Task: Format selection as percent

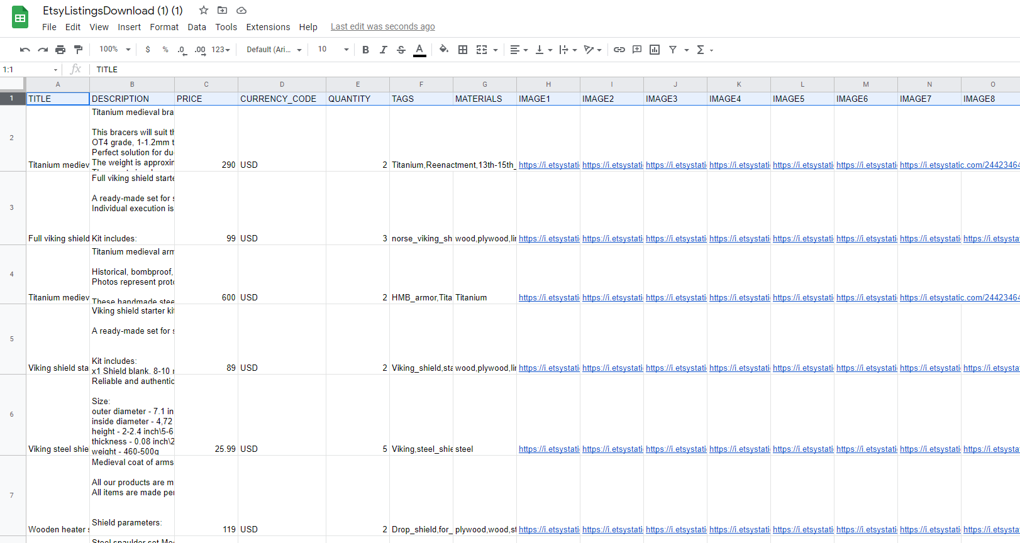Action: pyautogui.click(x=165, y=50)
